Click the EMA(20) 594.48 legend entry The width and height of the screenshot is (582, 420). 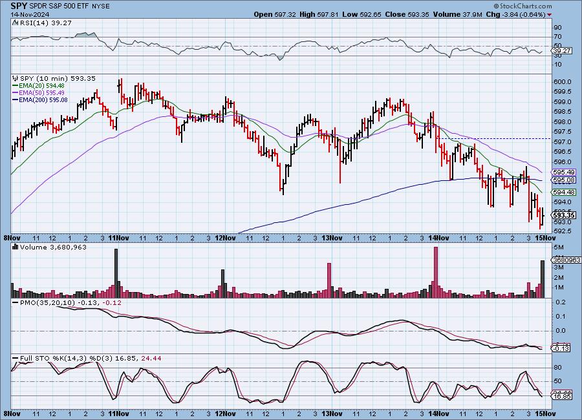tap(41, 86)
